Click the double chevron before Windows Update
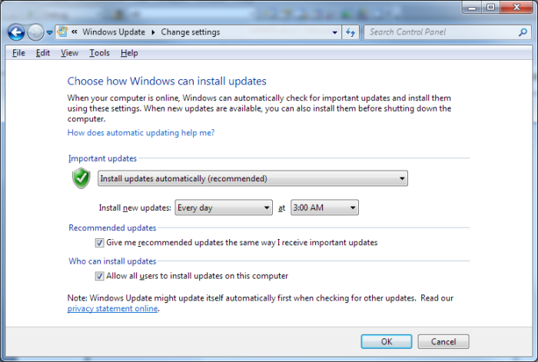This screenshot has width=538, height=362. pyautogui.click(x=74, y=32)
